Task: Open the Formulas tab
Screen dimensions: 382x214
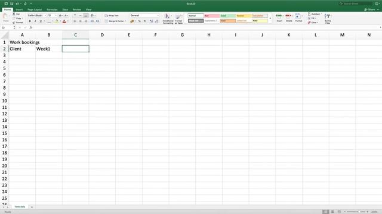Action: (x=52, y=10)
